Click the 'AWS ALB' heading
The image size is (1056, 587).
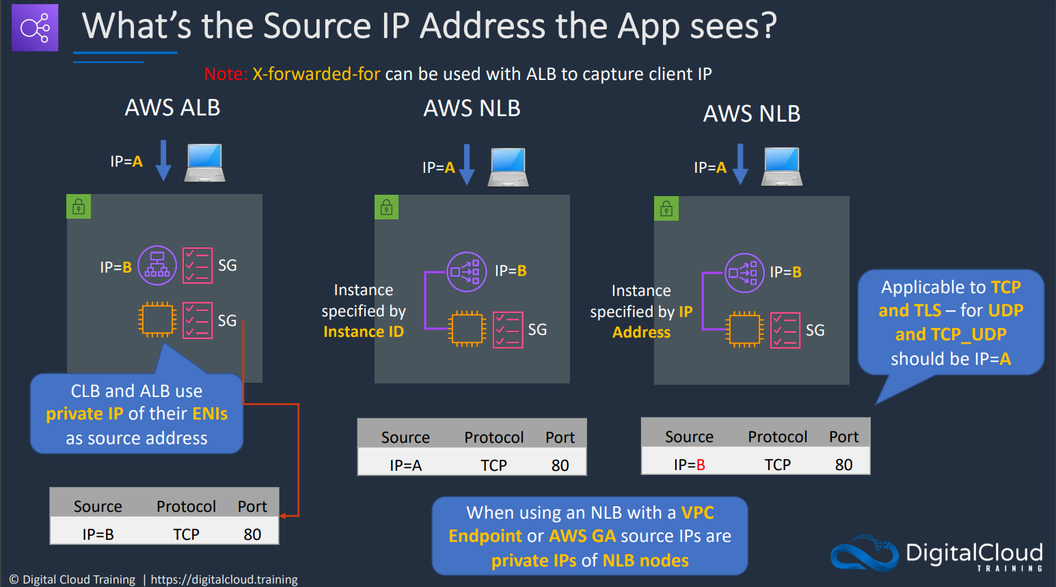172,108
